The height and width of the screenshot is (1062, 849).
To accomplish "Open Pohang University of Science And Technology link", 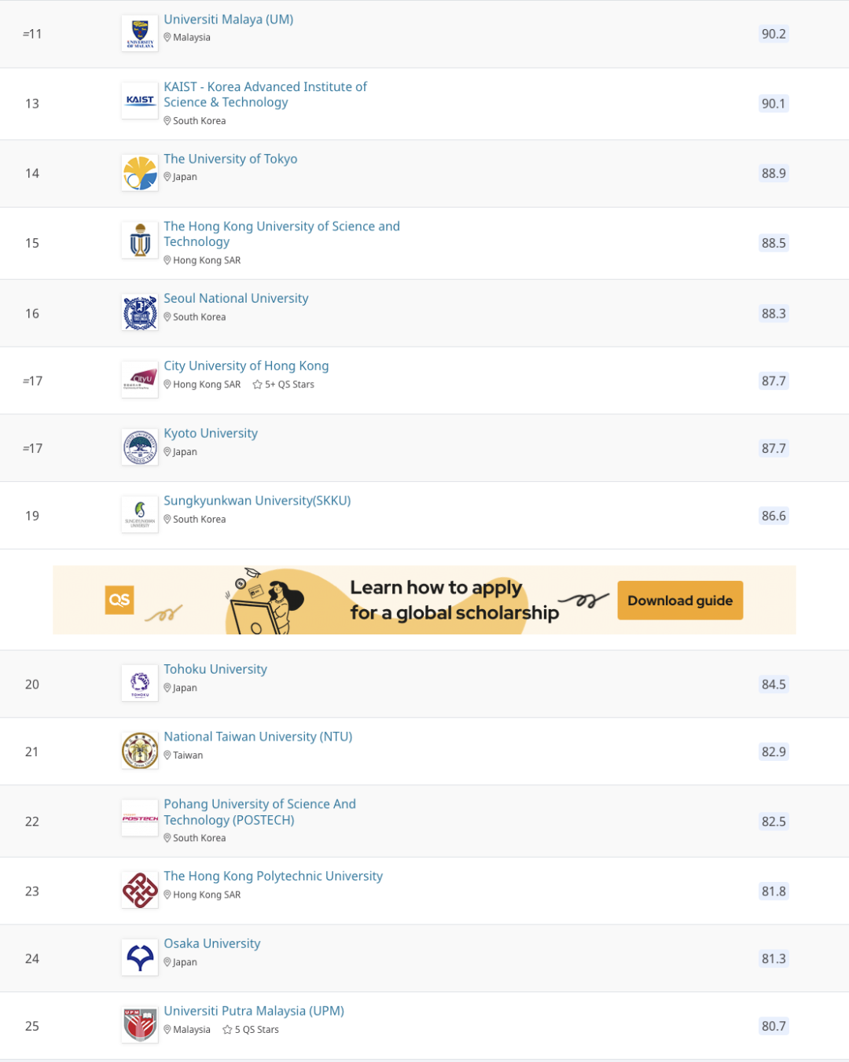I will tap(259, 812).
